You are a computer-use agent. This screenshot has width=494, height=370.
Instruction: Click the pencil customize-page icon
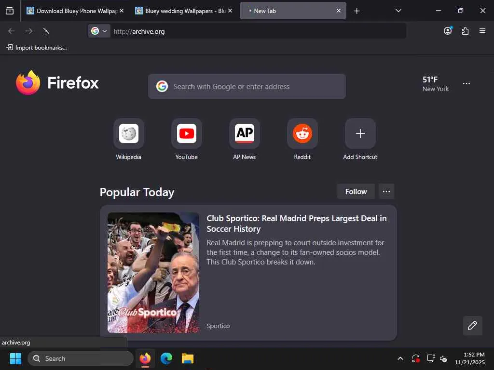click(x=473, y=325)
